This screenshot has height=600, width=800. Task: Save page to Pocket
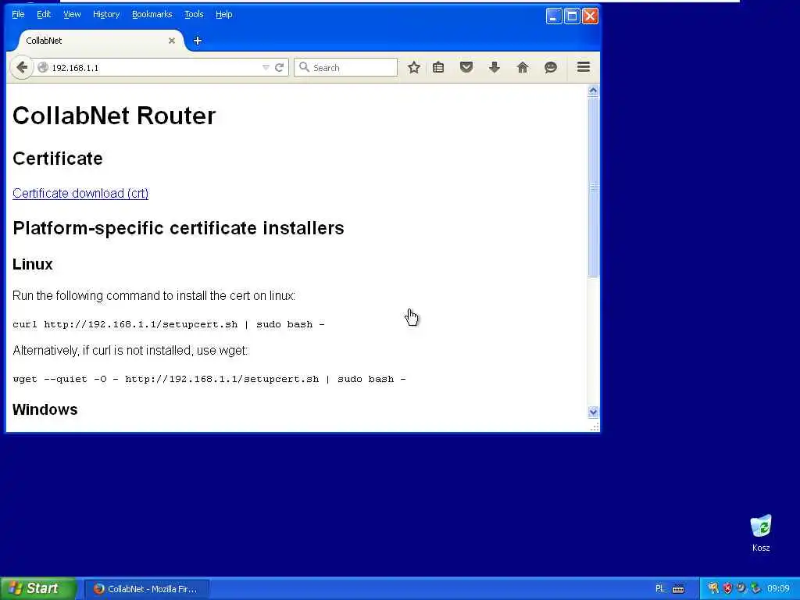pyautogui.click(x=466, y=67)
